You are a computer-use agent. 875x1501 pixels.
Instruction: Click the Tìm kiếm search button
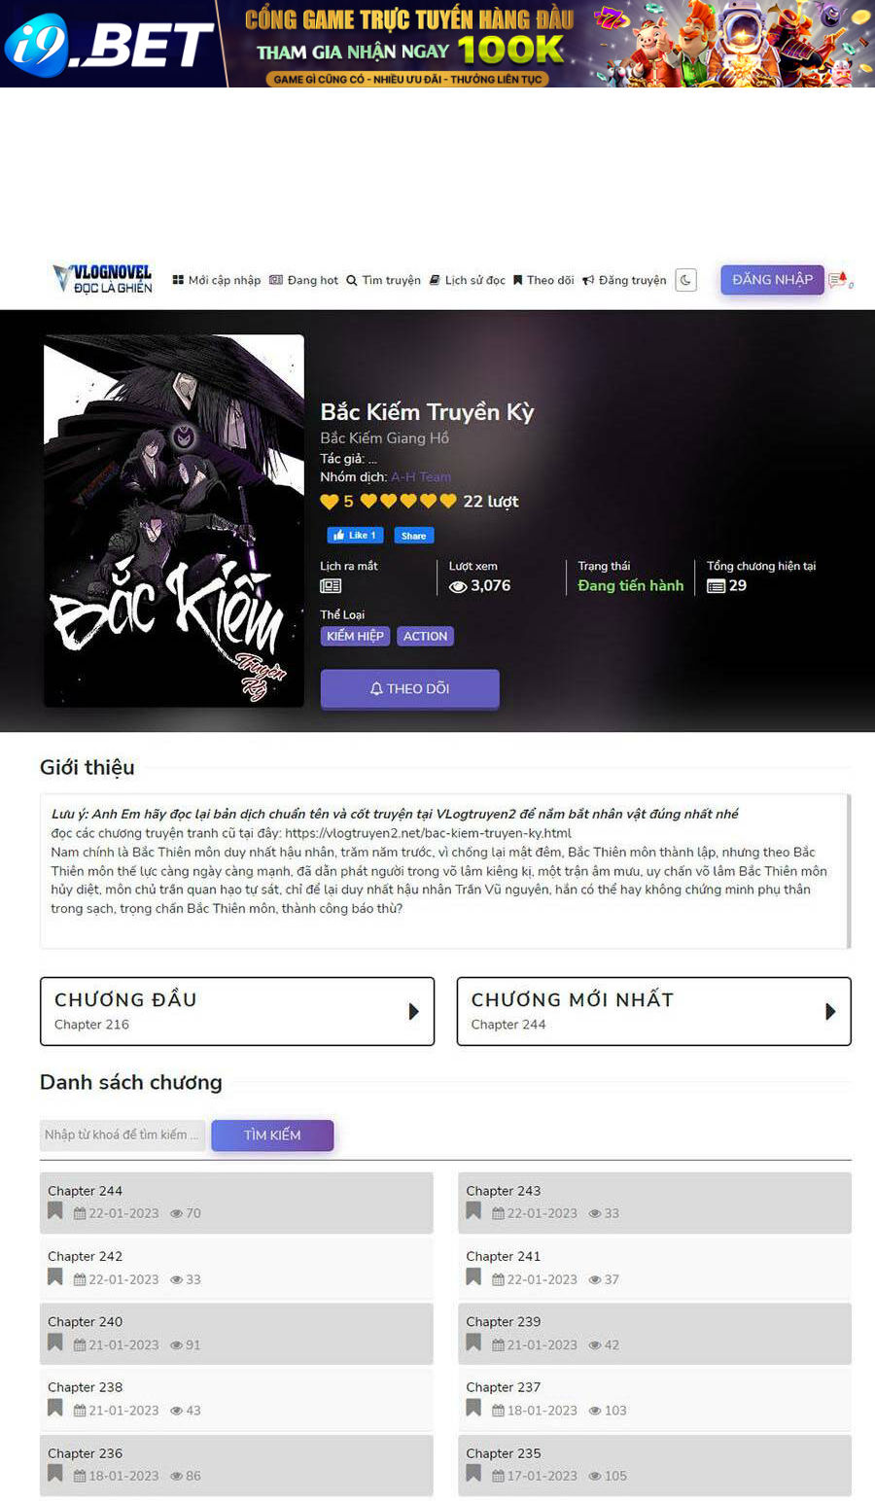[272, 1134]
